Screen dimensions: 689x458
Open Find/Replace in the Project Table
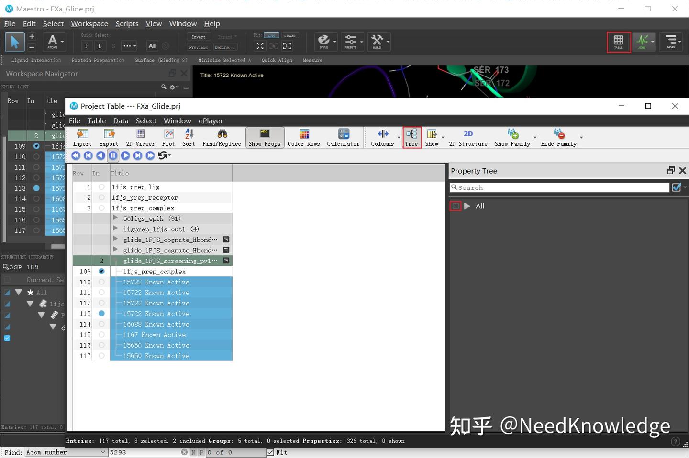pos(222,137)
